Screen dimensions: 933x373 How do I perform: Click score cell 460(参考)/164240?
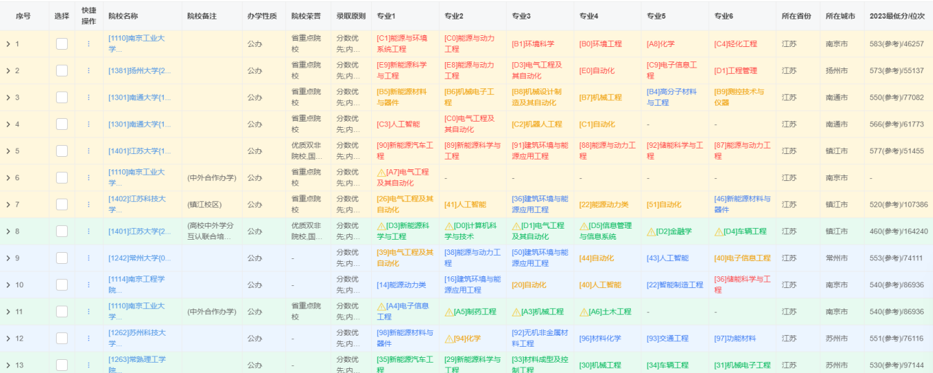pos(898,231)
